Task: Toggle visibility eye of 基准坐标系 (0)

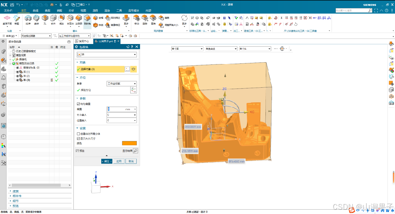Action: (18, 68)
